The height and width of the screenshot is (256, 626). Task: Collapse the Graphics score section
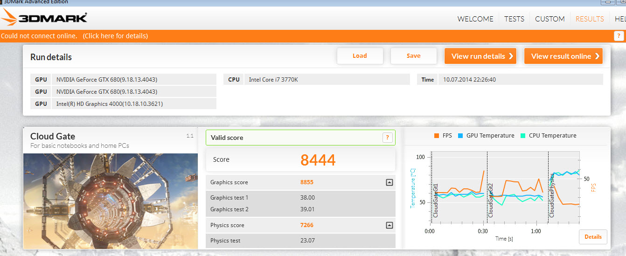(390, 182)
